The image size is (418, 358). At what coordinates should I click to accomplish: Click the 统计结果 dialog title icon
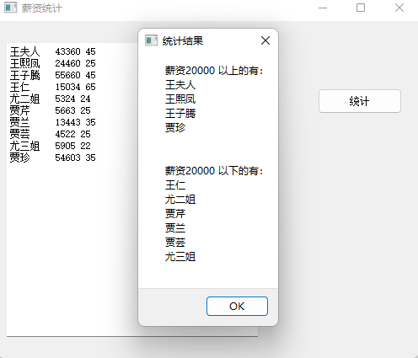click(151, 40)
